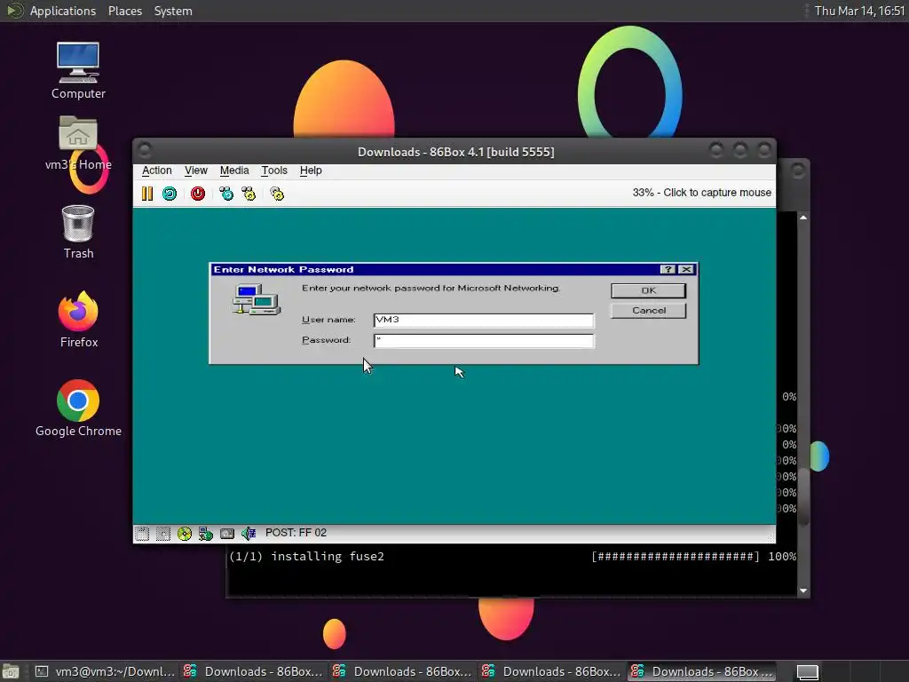Send Ctrl+Alt+Del with the teal gear icon
Viewport: 909px width, 682px height.
click(x=226, y=194)
